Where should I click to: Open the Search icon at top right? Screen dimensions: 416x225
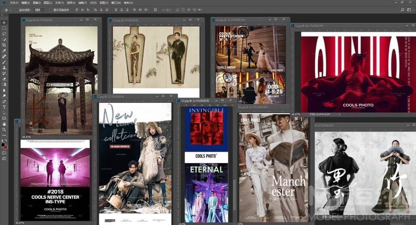403,10
